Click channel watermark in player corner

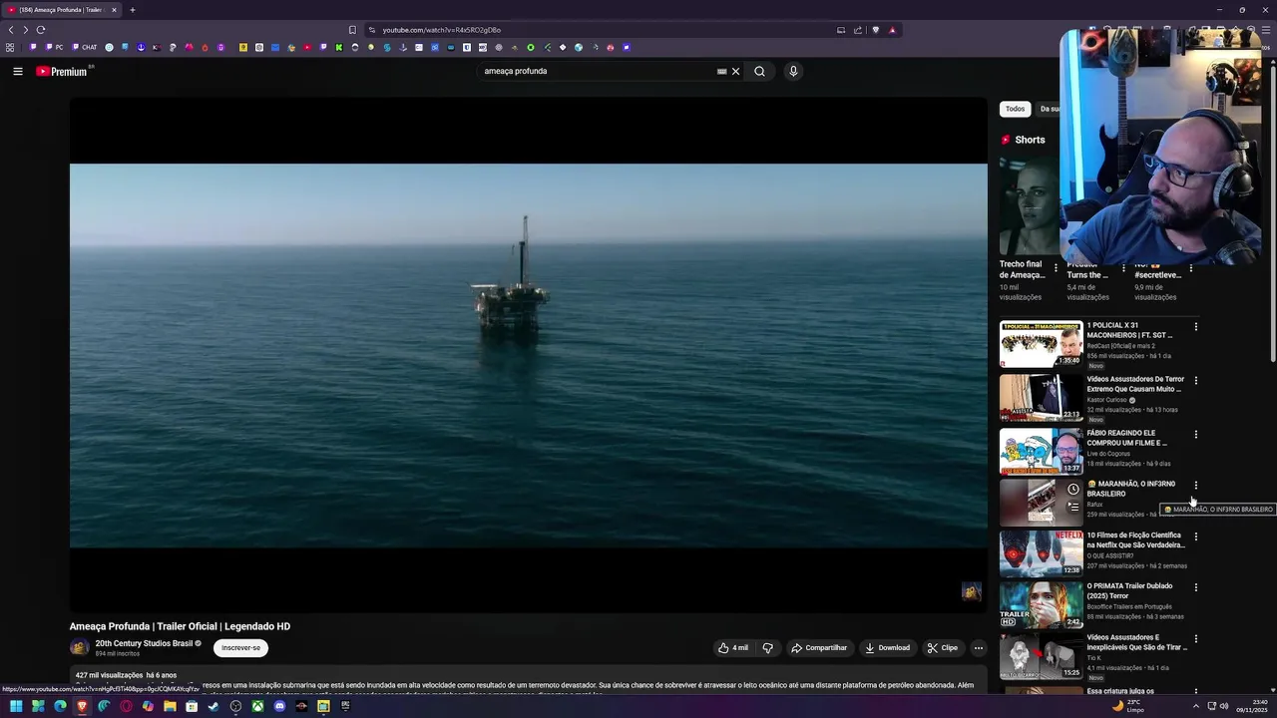click(x=971, y=591)
